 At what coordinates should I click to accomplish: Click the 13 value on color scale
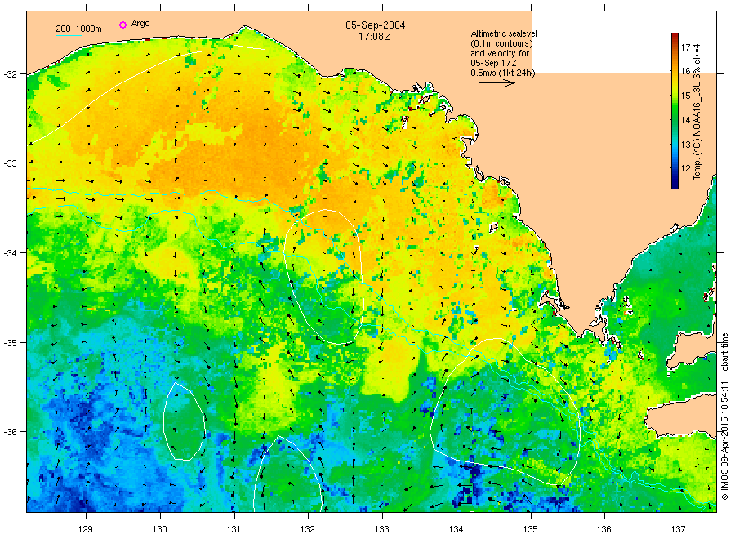click(x=685, y=145)
